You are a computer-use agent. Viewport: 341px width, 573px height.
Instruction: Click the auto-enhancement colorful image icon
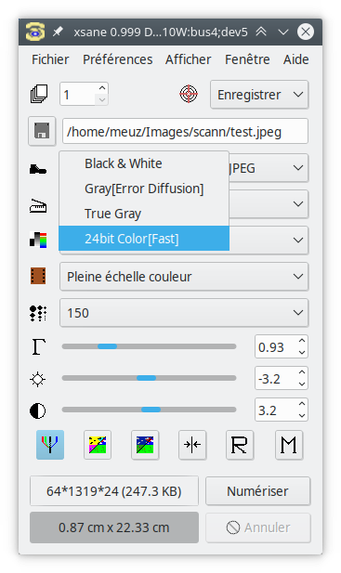pyautogui.click(x=98, y=445)
